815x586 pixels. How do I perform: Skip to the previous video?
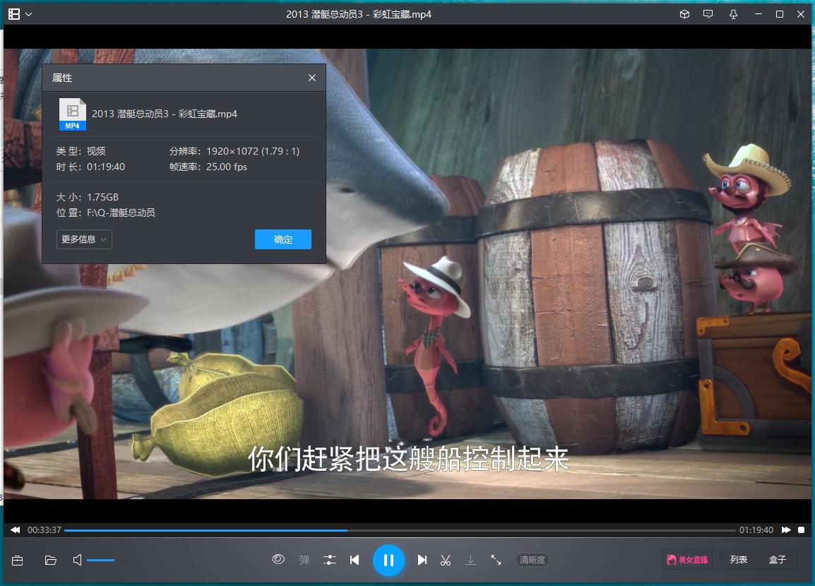click(355, 560)
